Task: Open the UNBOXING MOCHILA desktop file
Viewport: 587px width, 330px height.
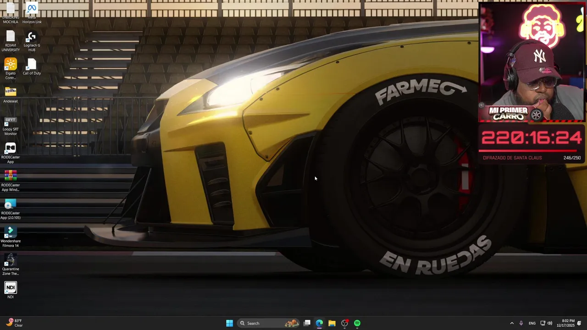Action: (11, 14)
